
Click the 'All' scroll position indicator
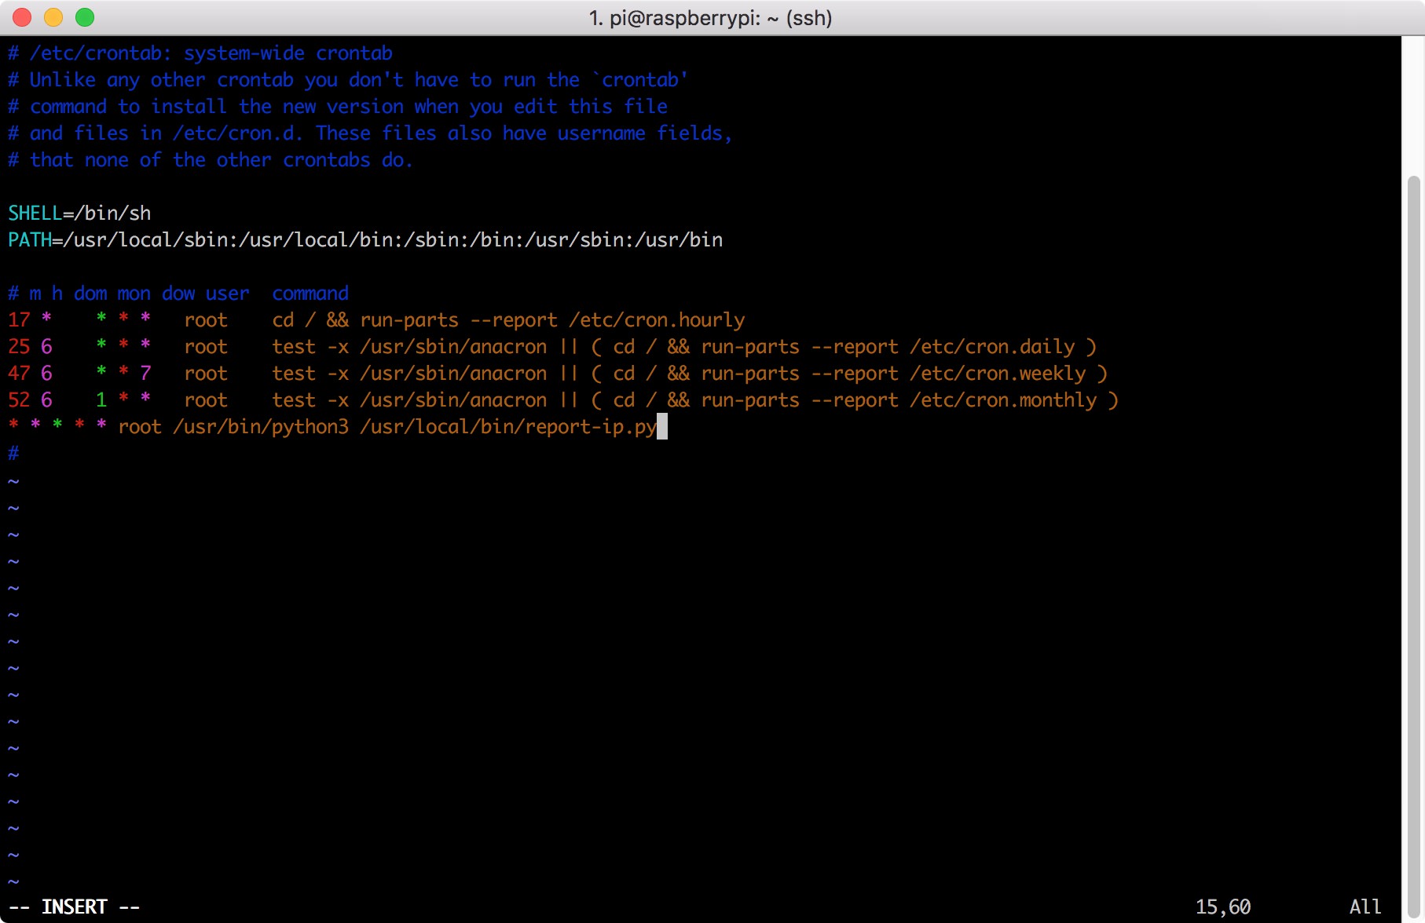click(x=1365, y=907)
